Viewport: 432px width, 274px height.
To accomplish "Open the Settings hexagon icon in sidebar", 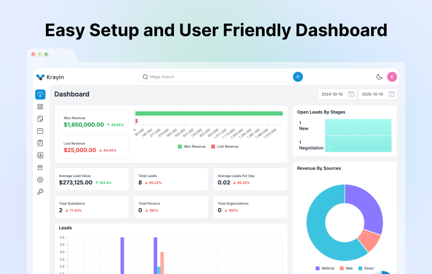I will point(40,180).
